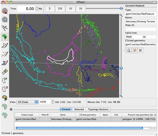Click the reset animation to start button
This screenshot has width=158, height=136.
60,8
